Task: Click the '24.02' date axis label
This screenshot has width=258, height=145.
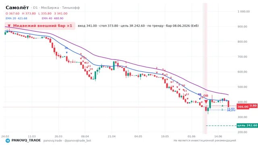Action: click(5, 136)
